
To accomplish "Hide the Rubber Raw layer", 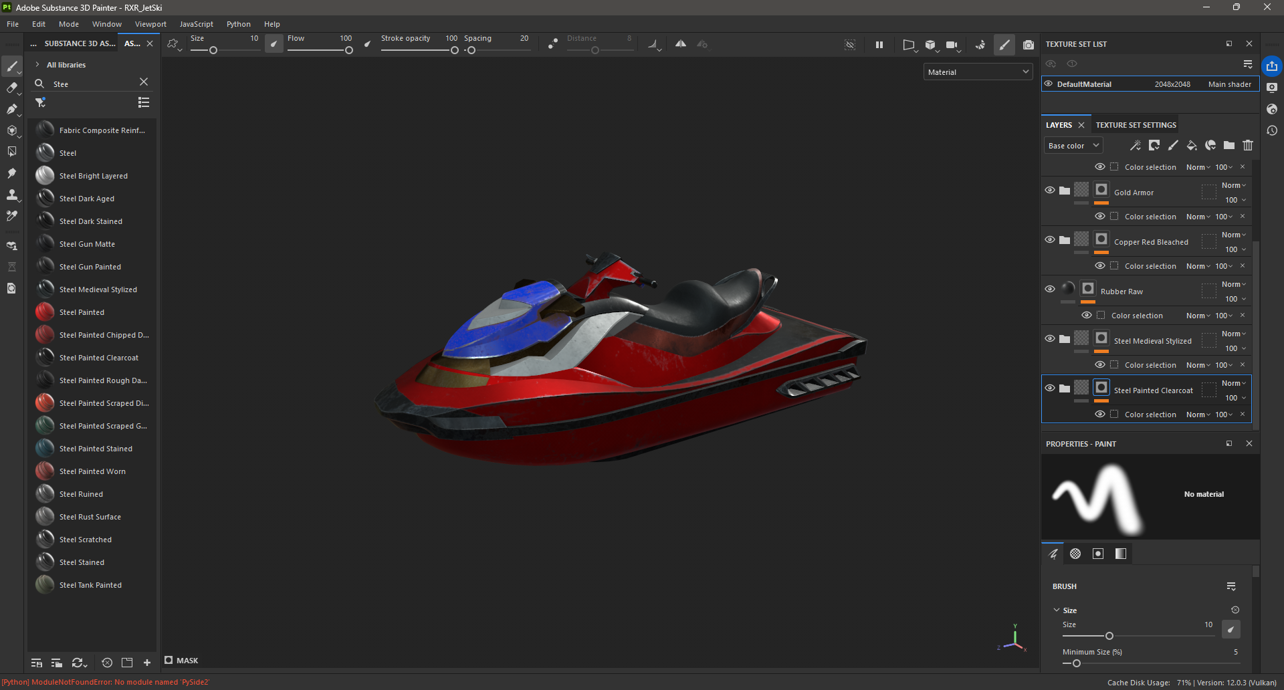I will pos(1050,289).
